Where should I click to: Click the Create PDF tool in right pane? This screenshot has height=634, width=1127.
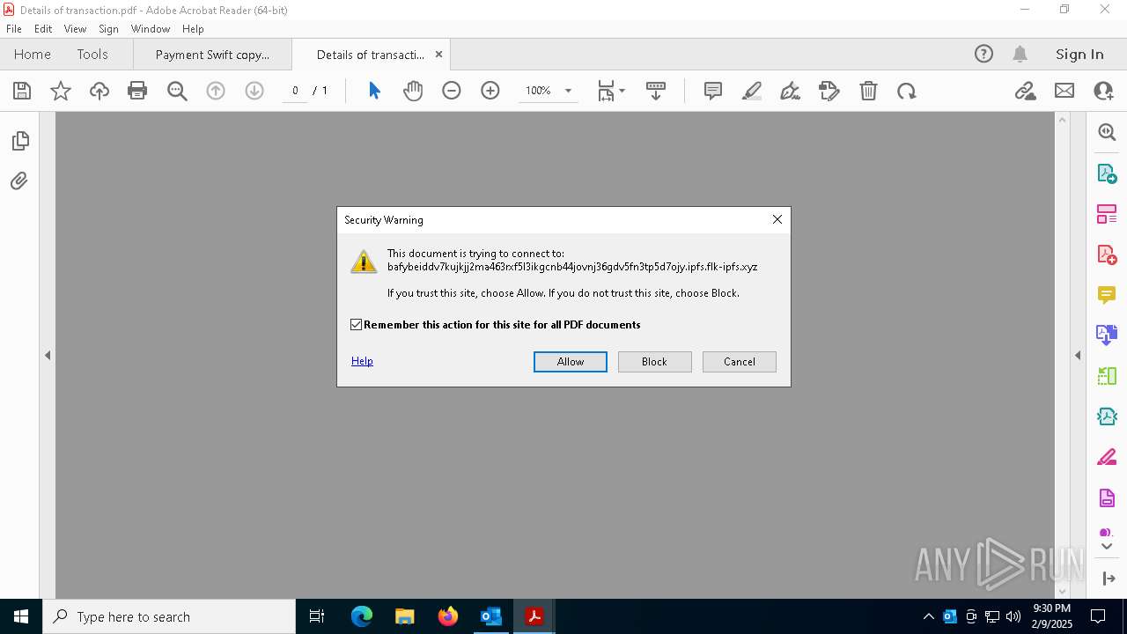point(1107,254)
